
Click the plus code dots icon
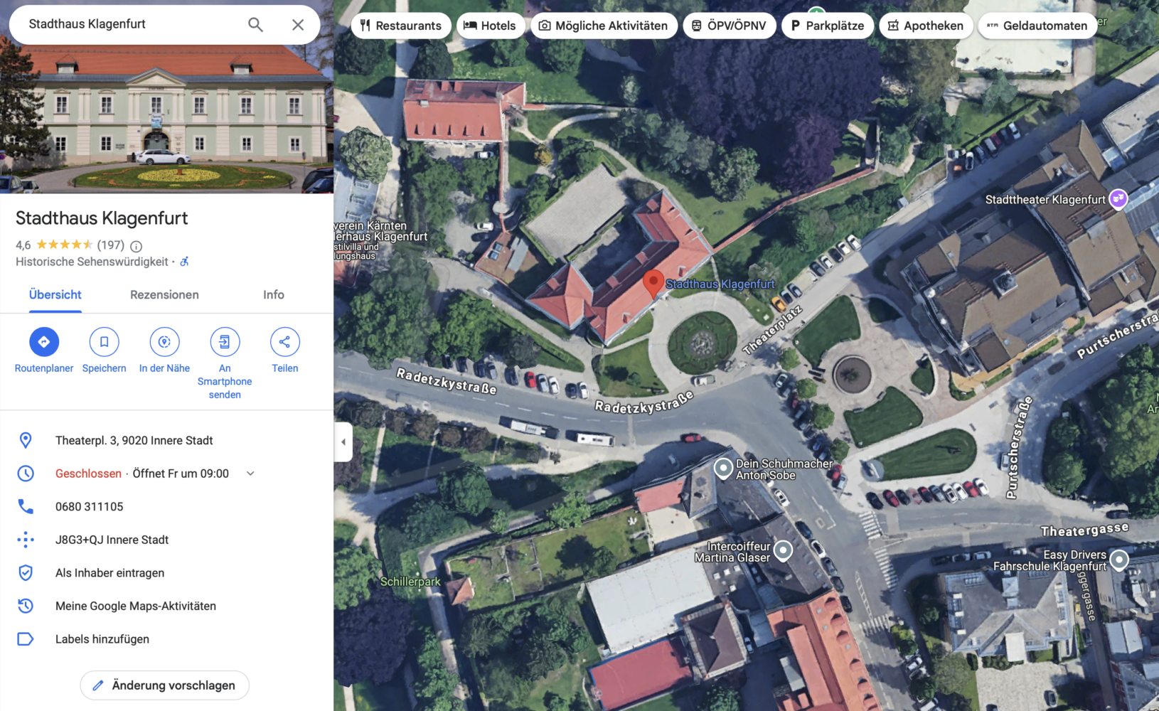click(x=26, y=540)
